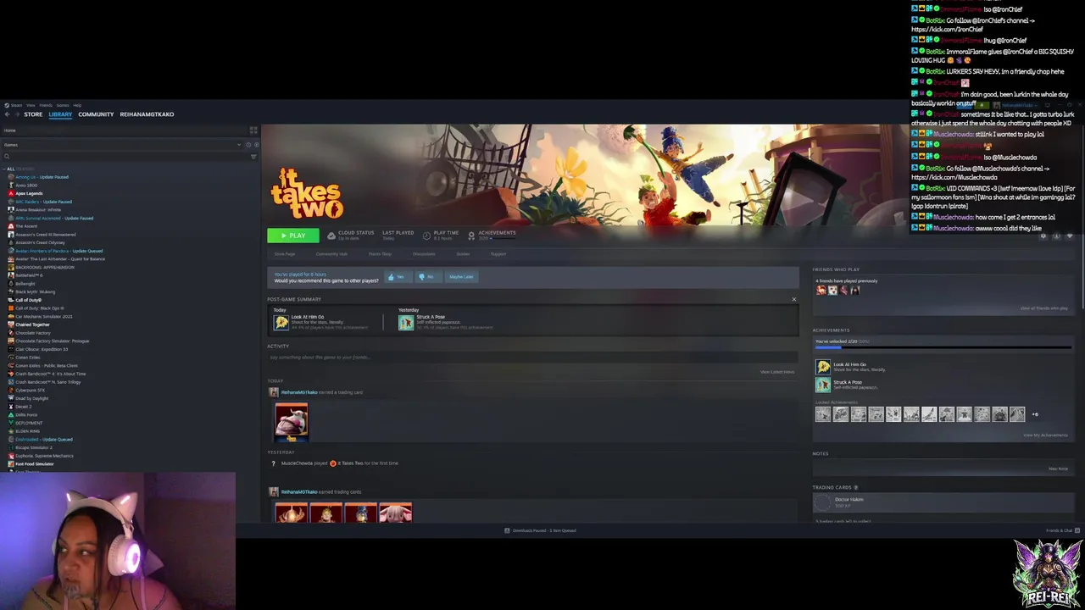Screen dimensions: 1085x610
Task: Collapse the ALL games category
Action: coord(5,169)
